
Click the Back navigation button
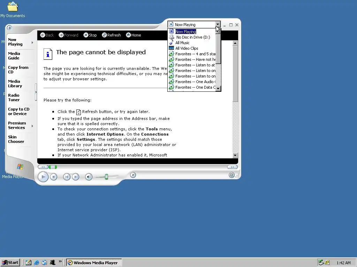pos(47,35)
